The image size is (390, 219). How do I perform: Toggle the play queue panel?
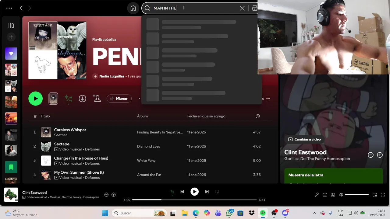tap(325, 195)
